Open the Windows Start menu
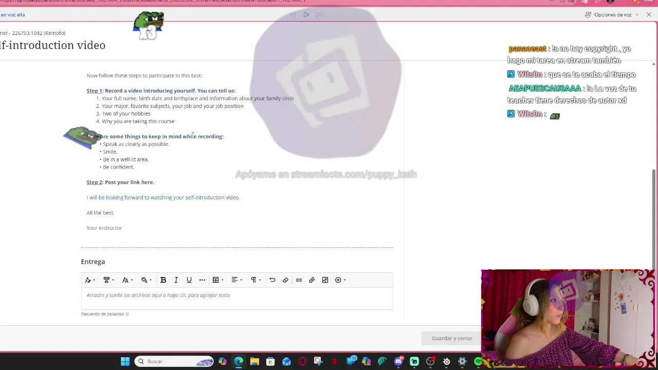Image resolution: width=658 pixels, height=370 pixels. [x=125, y=361]
